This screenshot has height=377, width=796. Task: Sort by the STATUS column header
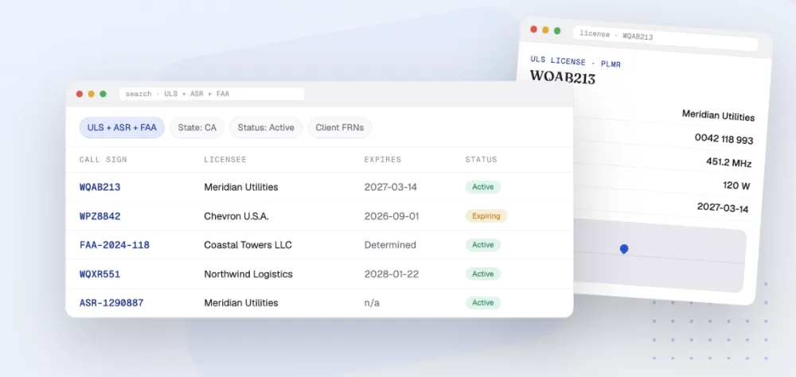(482, 159)
